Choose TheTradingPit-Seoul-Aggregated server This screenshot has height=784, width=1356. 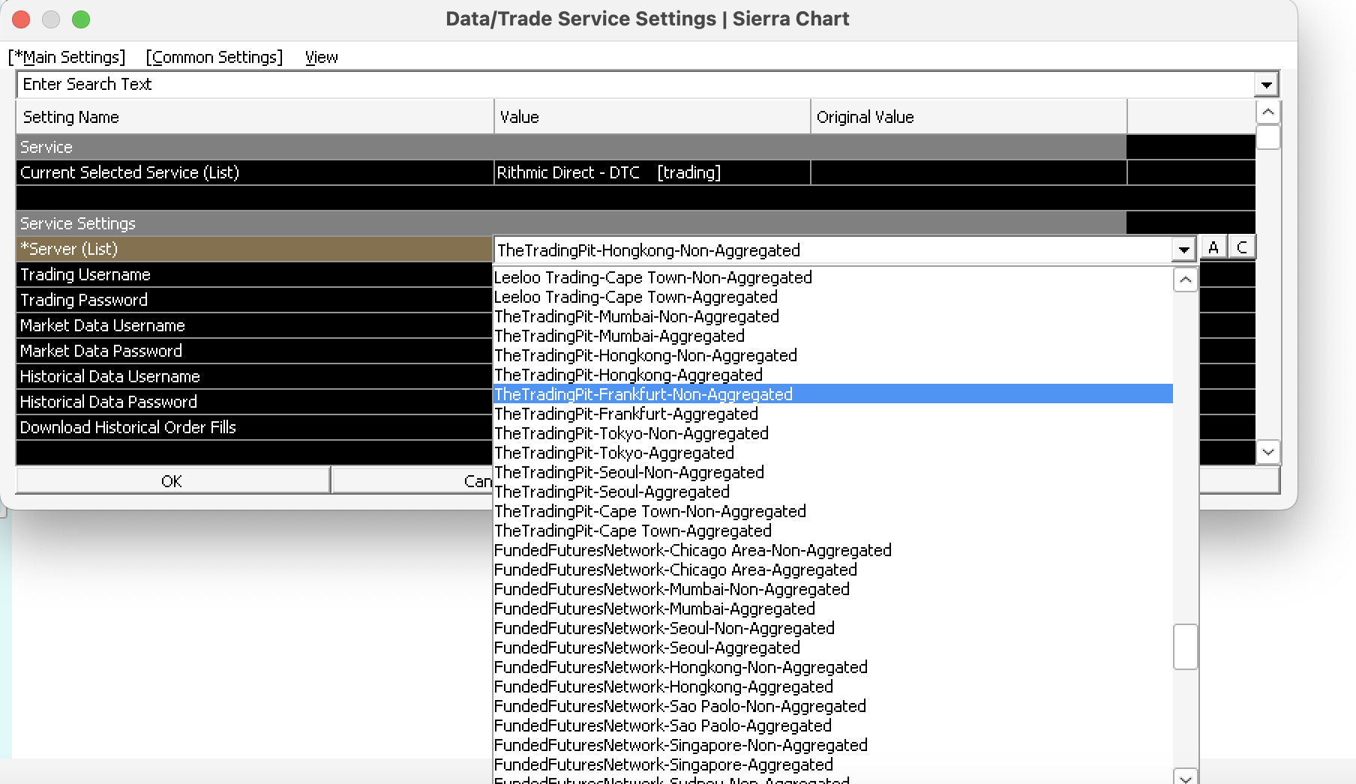click(832, 492)
